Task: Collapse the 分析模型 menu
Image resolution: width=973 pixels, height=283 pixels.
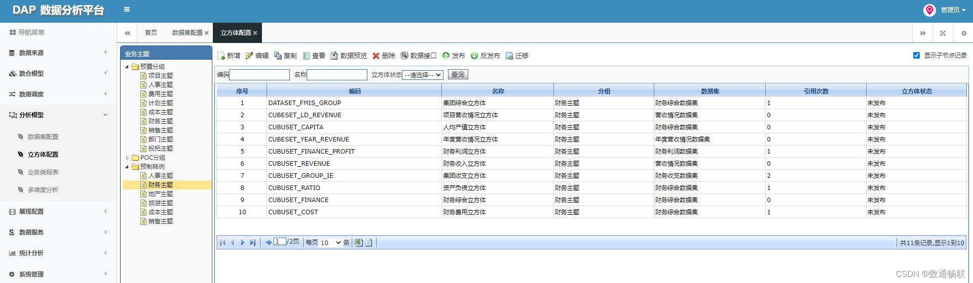Action: pos(58,115)
